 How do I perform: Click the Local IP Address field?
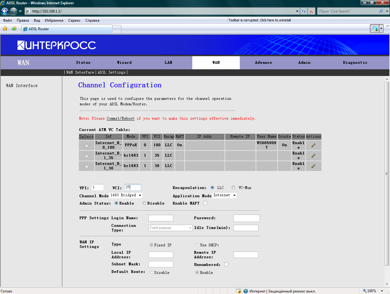(161, 255)
